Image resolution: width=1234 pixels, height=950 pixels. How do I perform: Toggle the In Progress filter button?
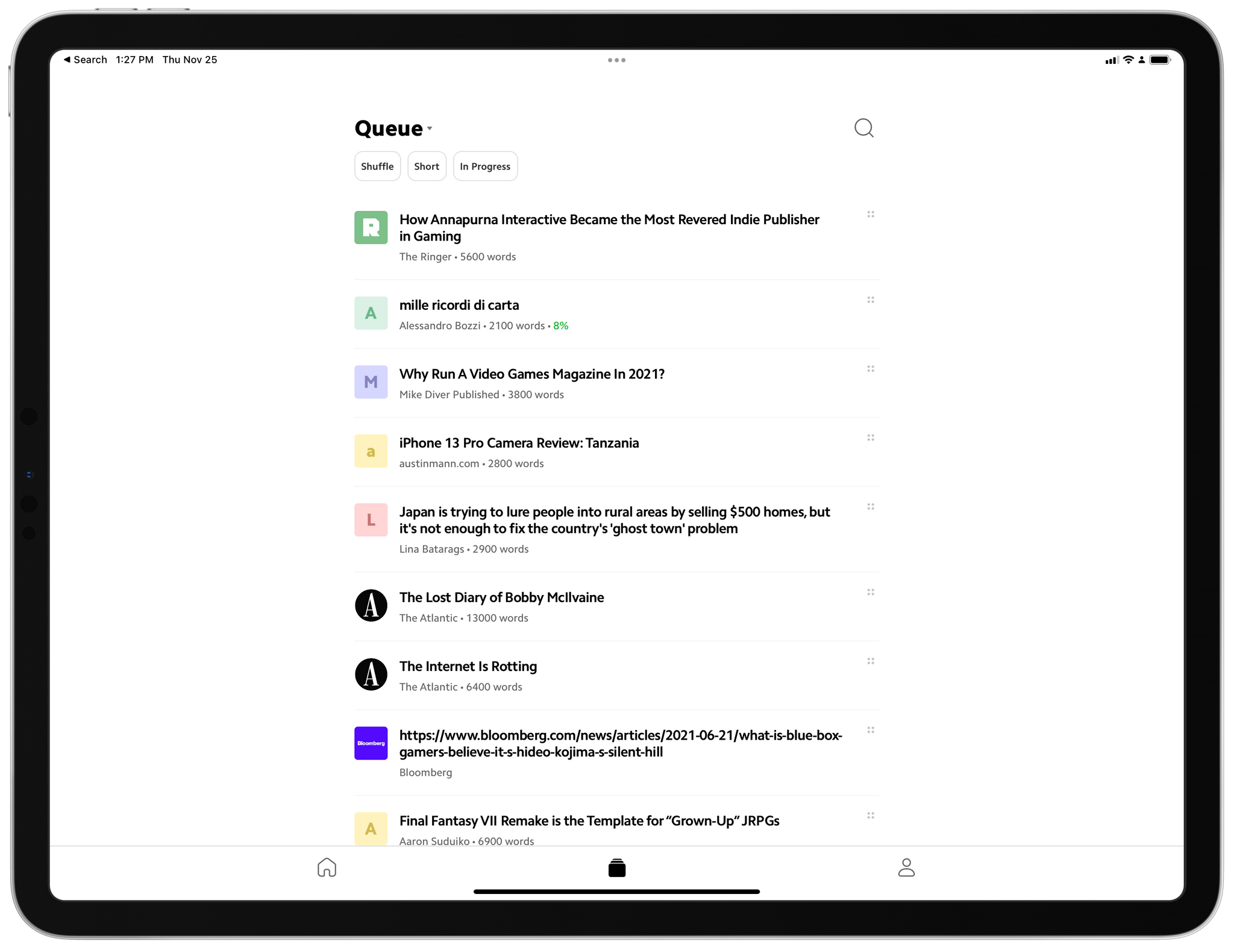(x=485, y=166)
